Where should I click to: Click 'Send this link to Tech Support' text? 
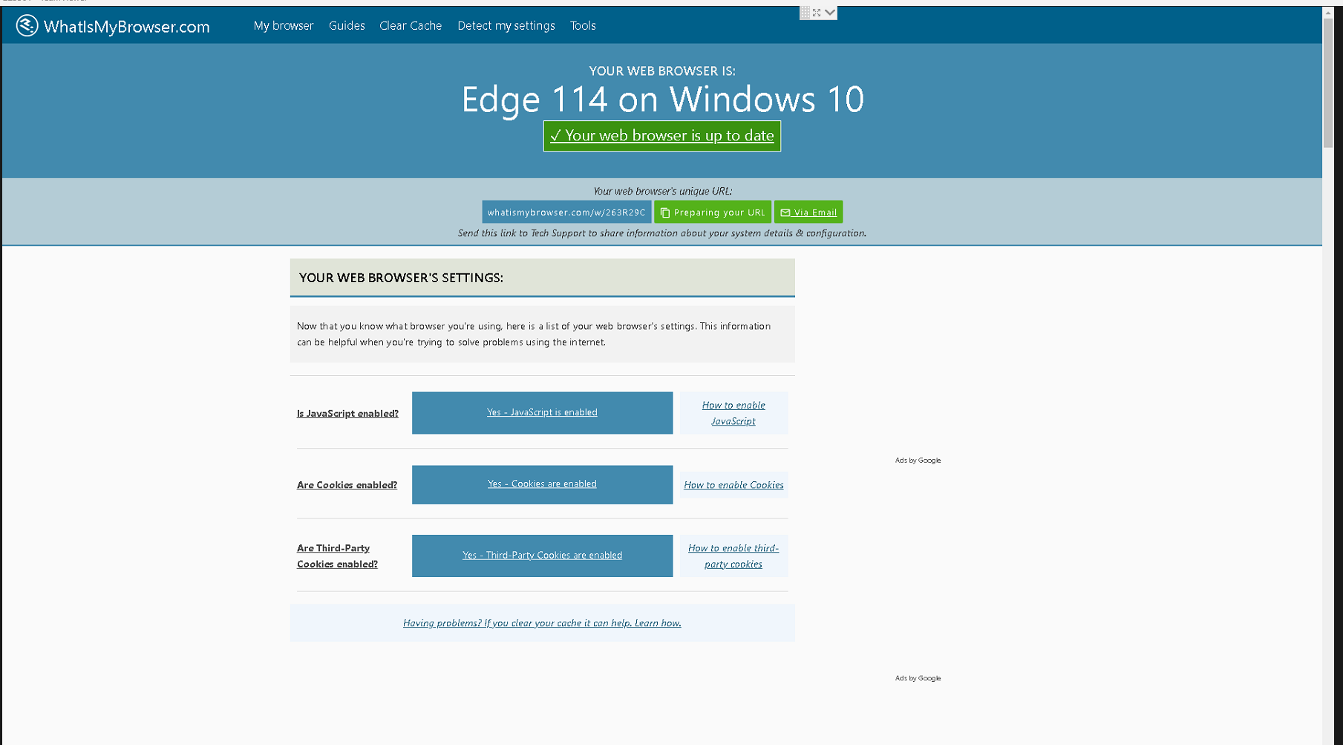662,233
